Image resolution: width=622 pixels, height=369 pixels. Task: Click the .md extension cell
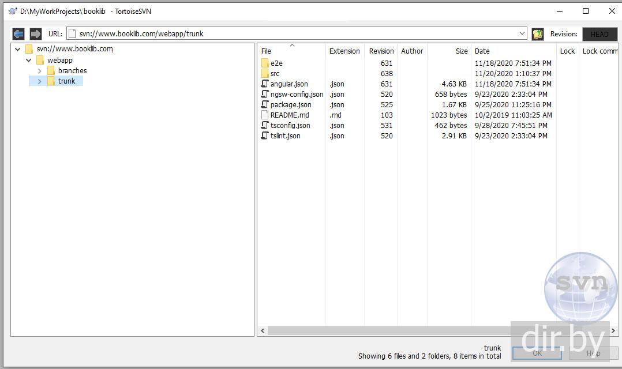pyautogui.click(x=336, y=115)
